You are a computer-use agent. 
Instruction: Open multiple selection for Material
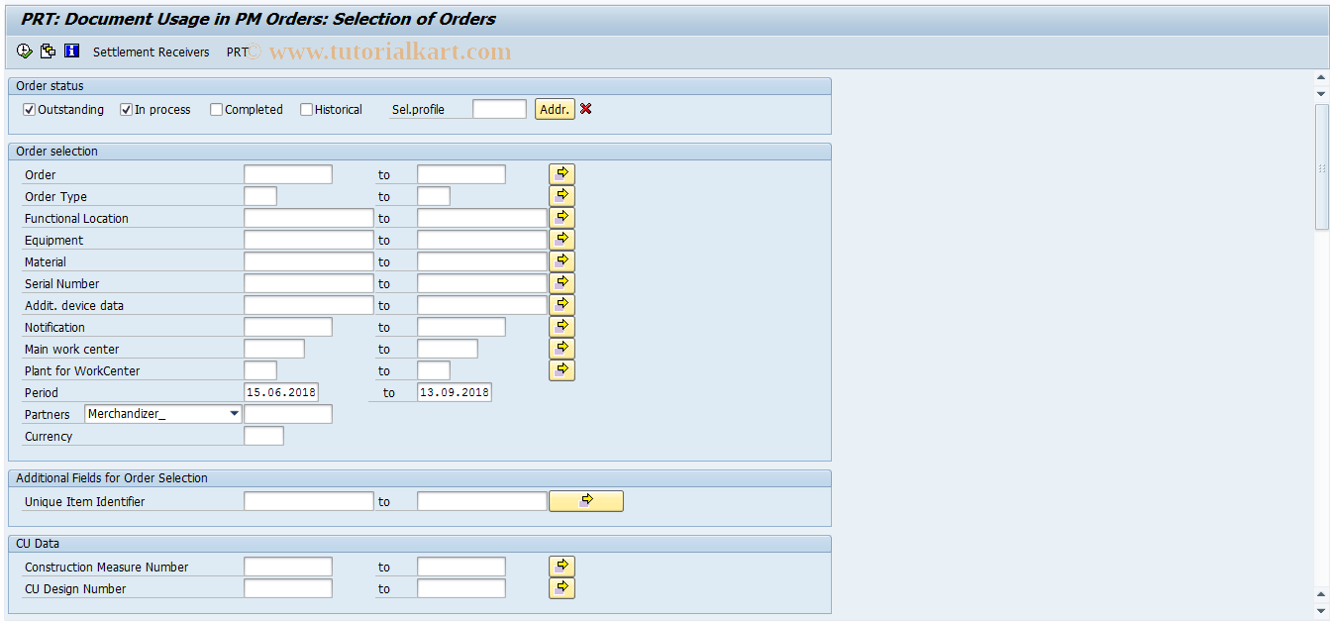562,261
